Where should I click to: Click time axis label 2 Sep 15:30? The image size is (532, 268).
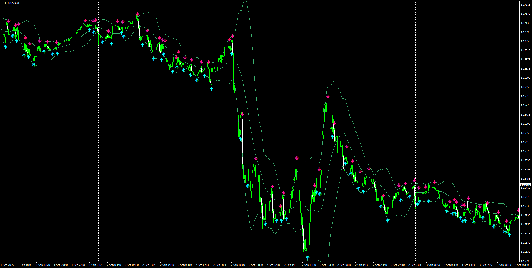[309, 265]
